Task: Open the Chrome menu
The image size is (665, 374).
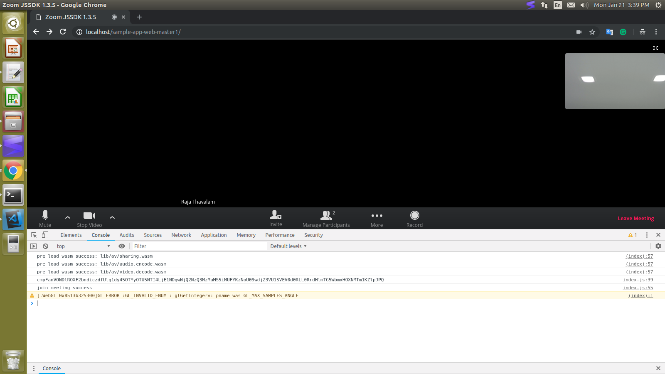Action: 656,32
